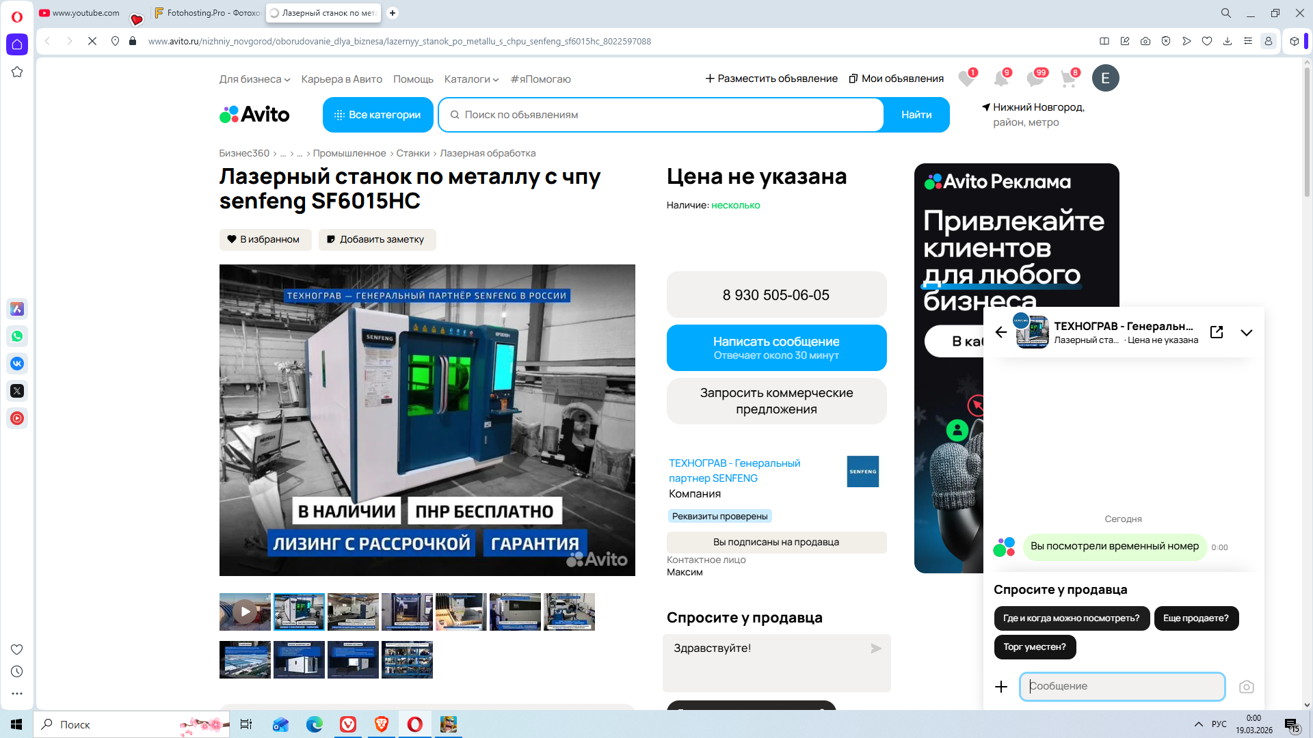Open Помощь menu link
This screenshot has height=738, width=1313.
point(413,79)
